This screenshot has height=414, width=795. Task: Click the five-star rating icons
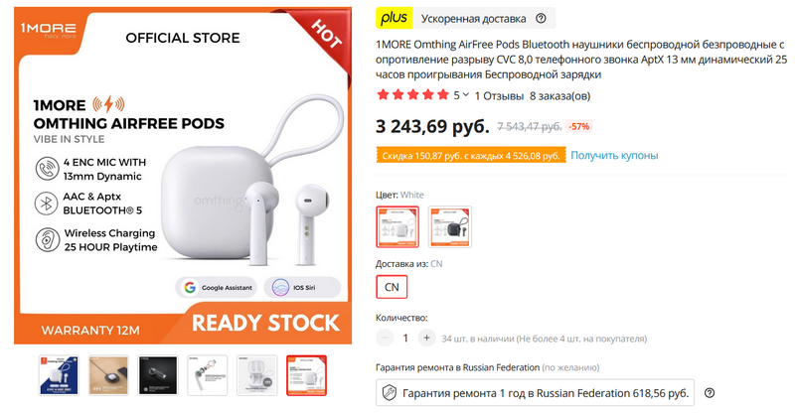tap(413, 94)
